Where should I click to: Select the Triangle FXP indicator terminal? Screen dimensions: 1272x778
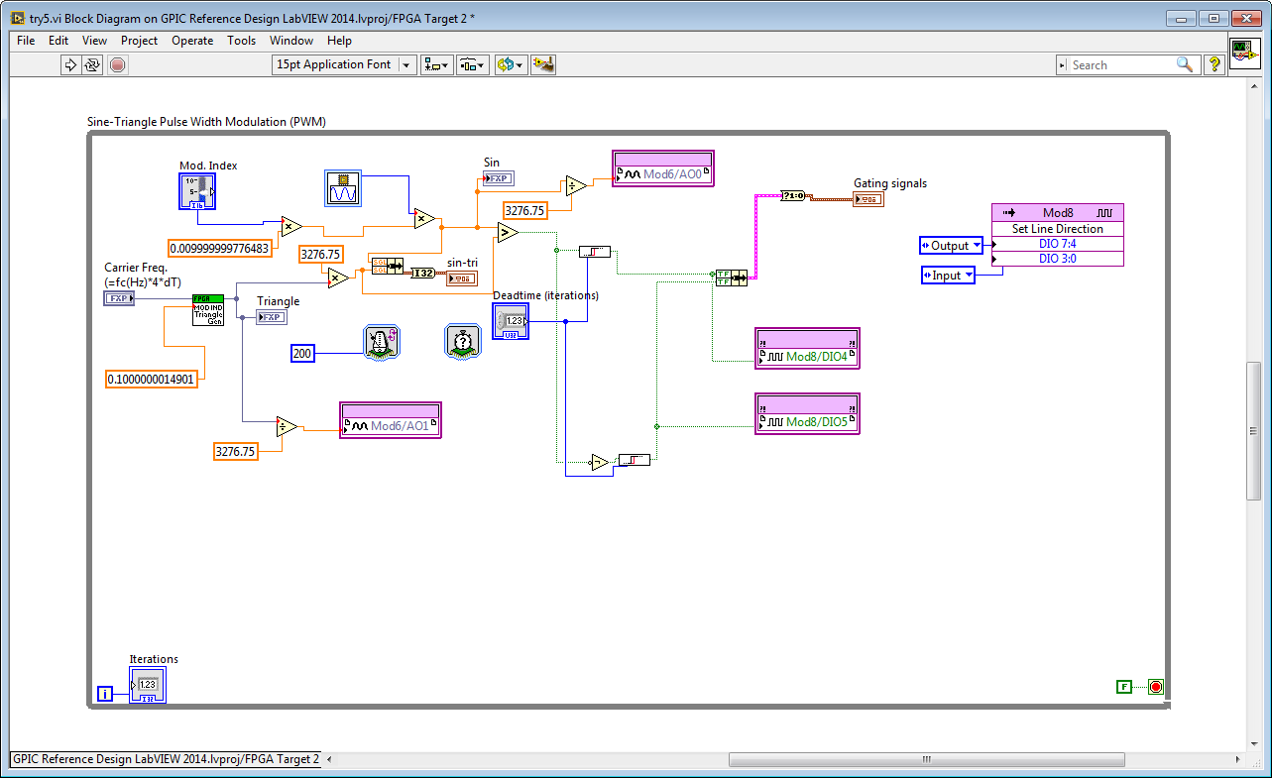(x=272, y=317)
